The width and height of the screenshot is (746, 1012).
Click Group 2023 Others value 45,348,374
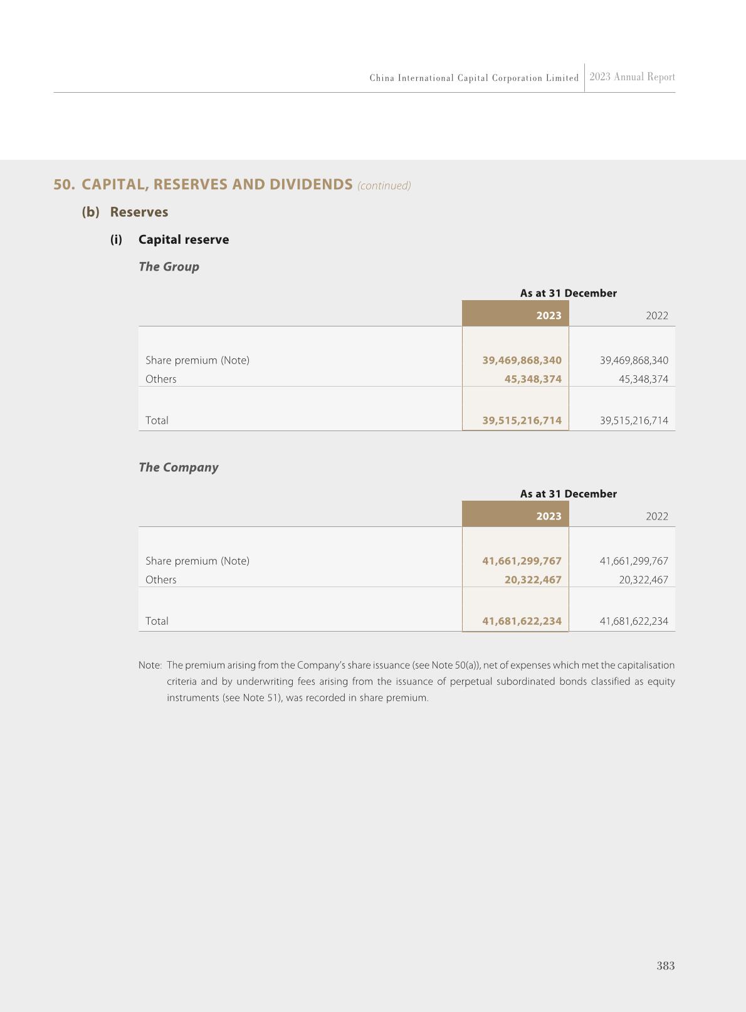point(533,379)
